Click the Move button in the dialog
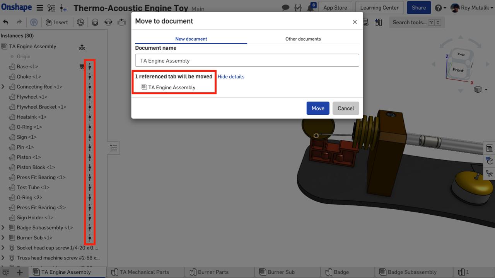495x278 pixels. (x=317, y=108)
